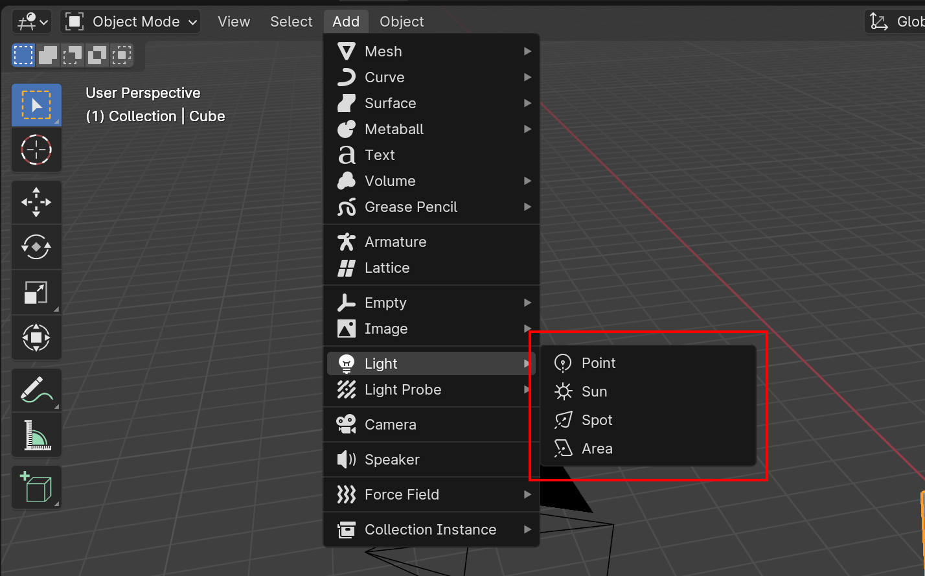Set selection mode to intersect
Viewport: 925px width, 576px height.
coord(122,56)
